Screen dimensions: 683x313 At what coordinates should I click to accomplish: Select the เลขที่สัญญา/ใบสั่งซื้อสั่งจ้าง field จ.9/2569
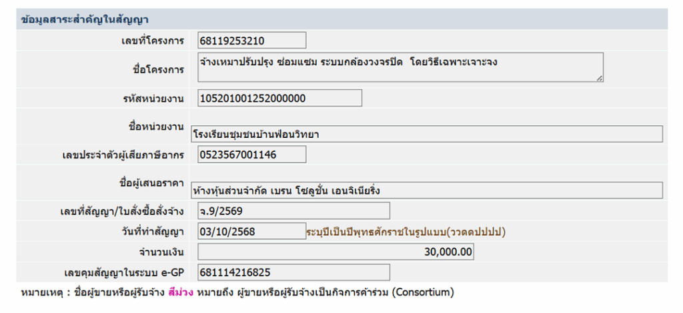click(293, 211)
